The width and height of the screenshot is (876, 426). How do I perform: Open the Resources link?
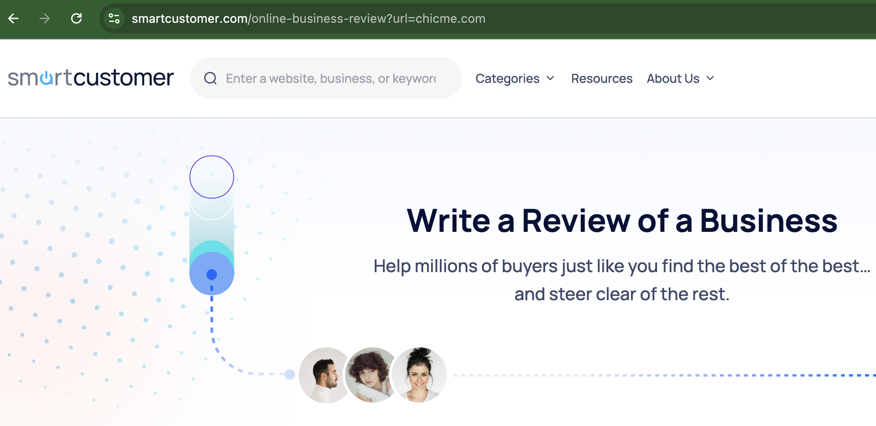pos(602,78)
